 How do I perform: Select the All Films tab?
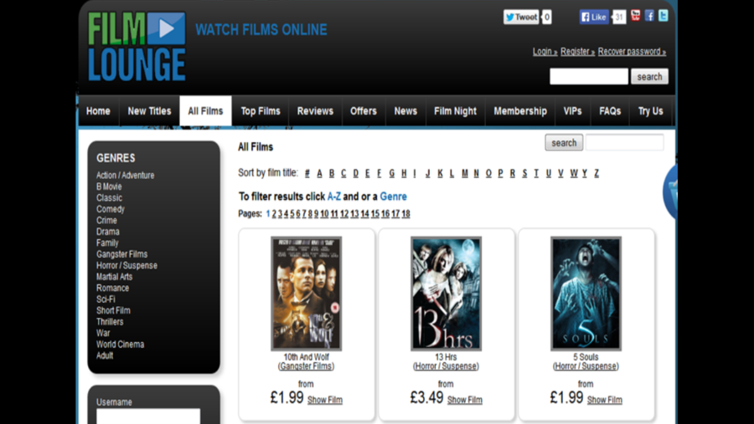coord(205,111)
